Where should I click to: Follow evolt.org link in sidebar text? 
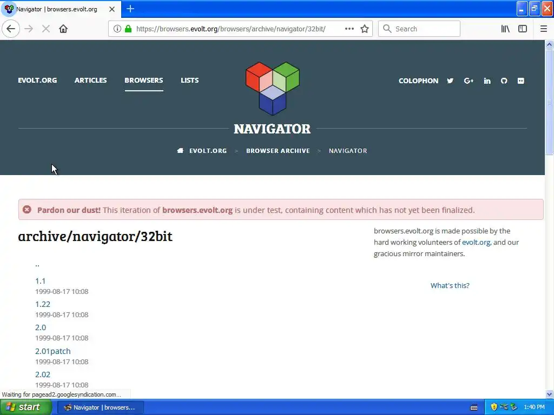click(x=476, y=243)
